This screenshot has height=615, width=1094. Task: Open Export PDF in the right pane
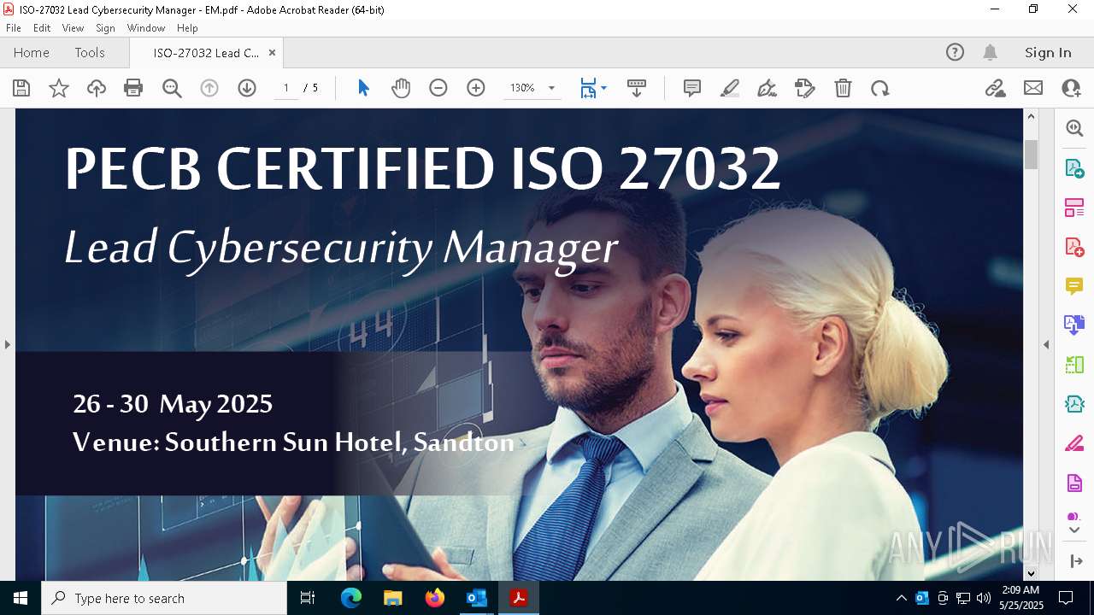[x=1074, y=167]
